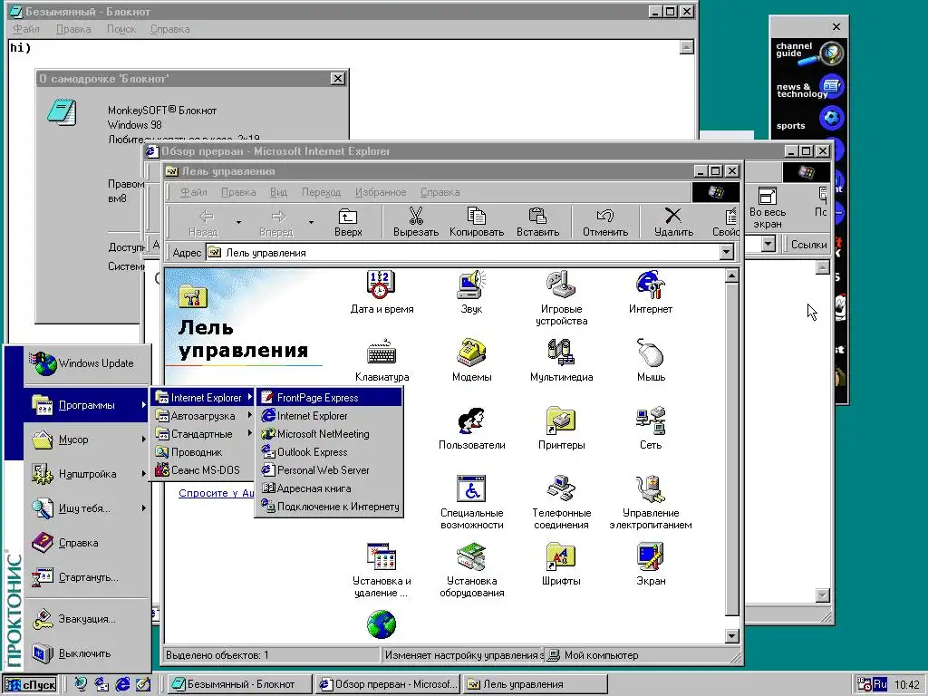
Task: Open news & technology channel
Action: pos(808,88)
